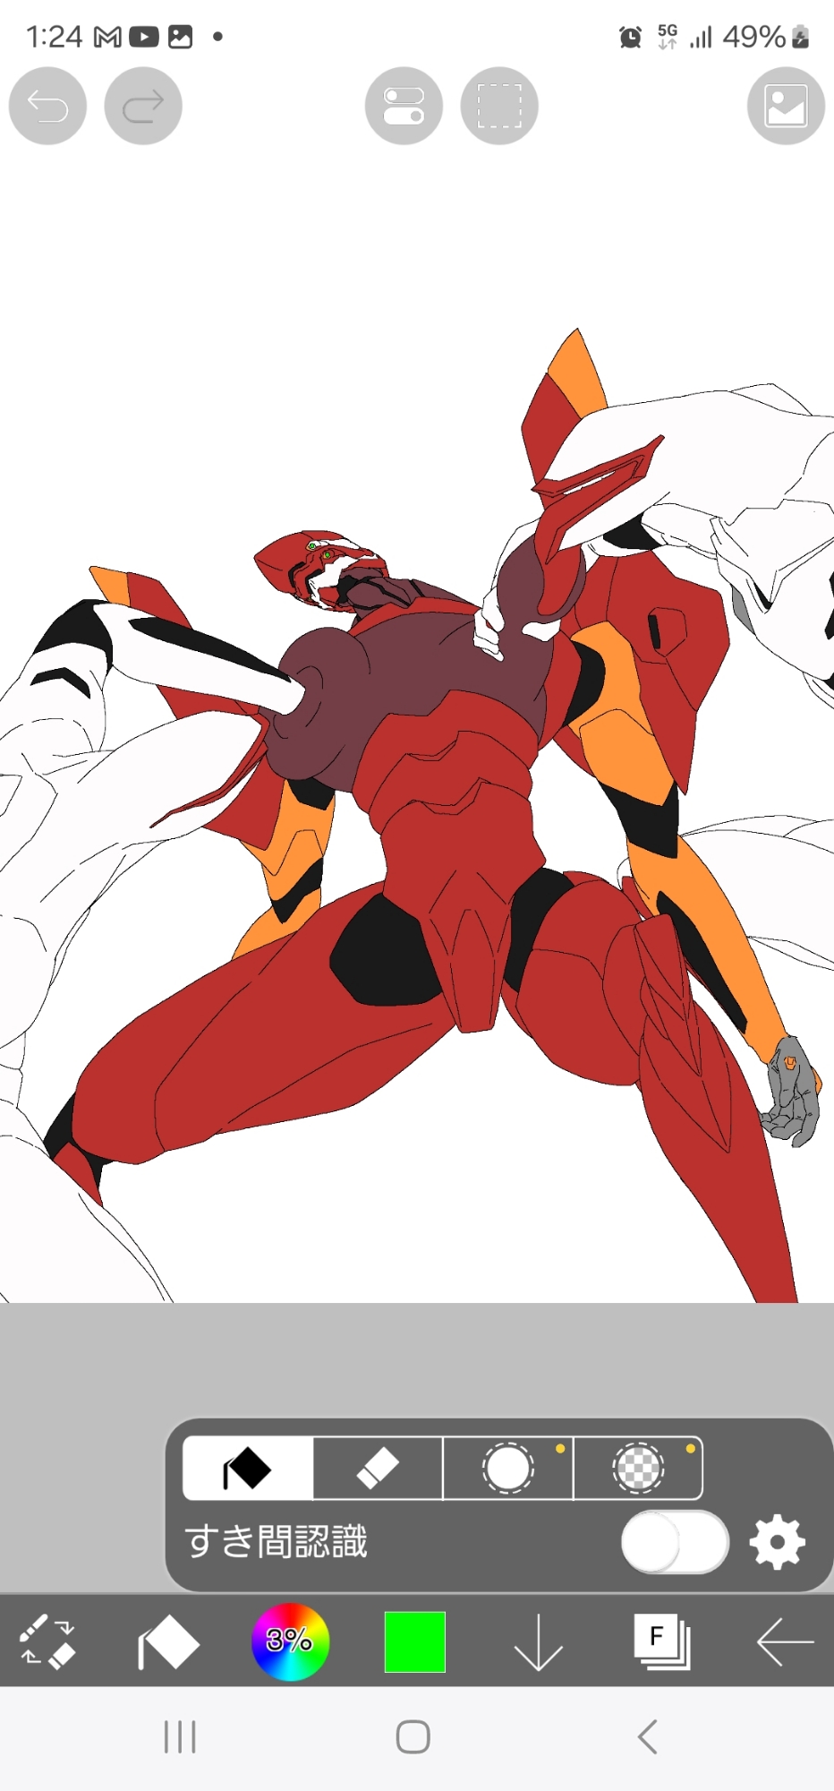The image size is (834, 1791).
Task: Select bucket fill mode tab
Action: [248, 1469]
